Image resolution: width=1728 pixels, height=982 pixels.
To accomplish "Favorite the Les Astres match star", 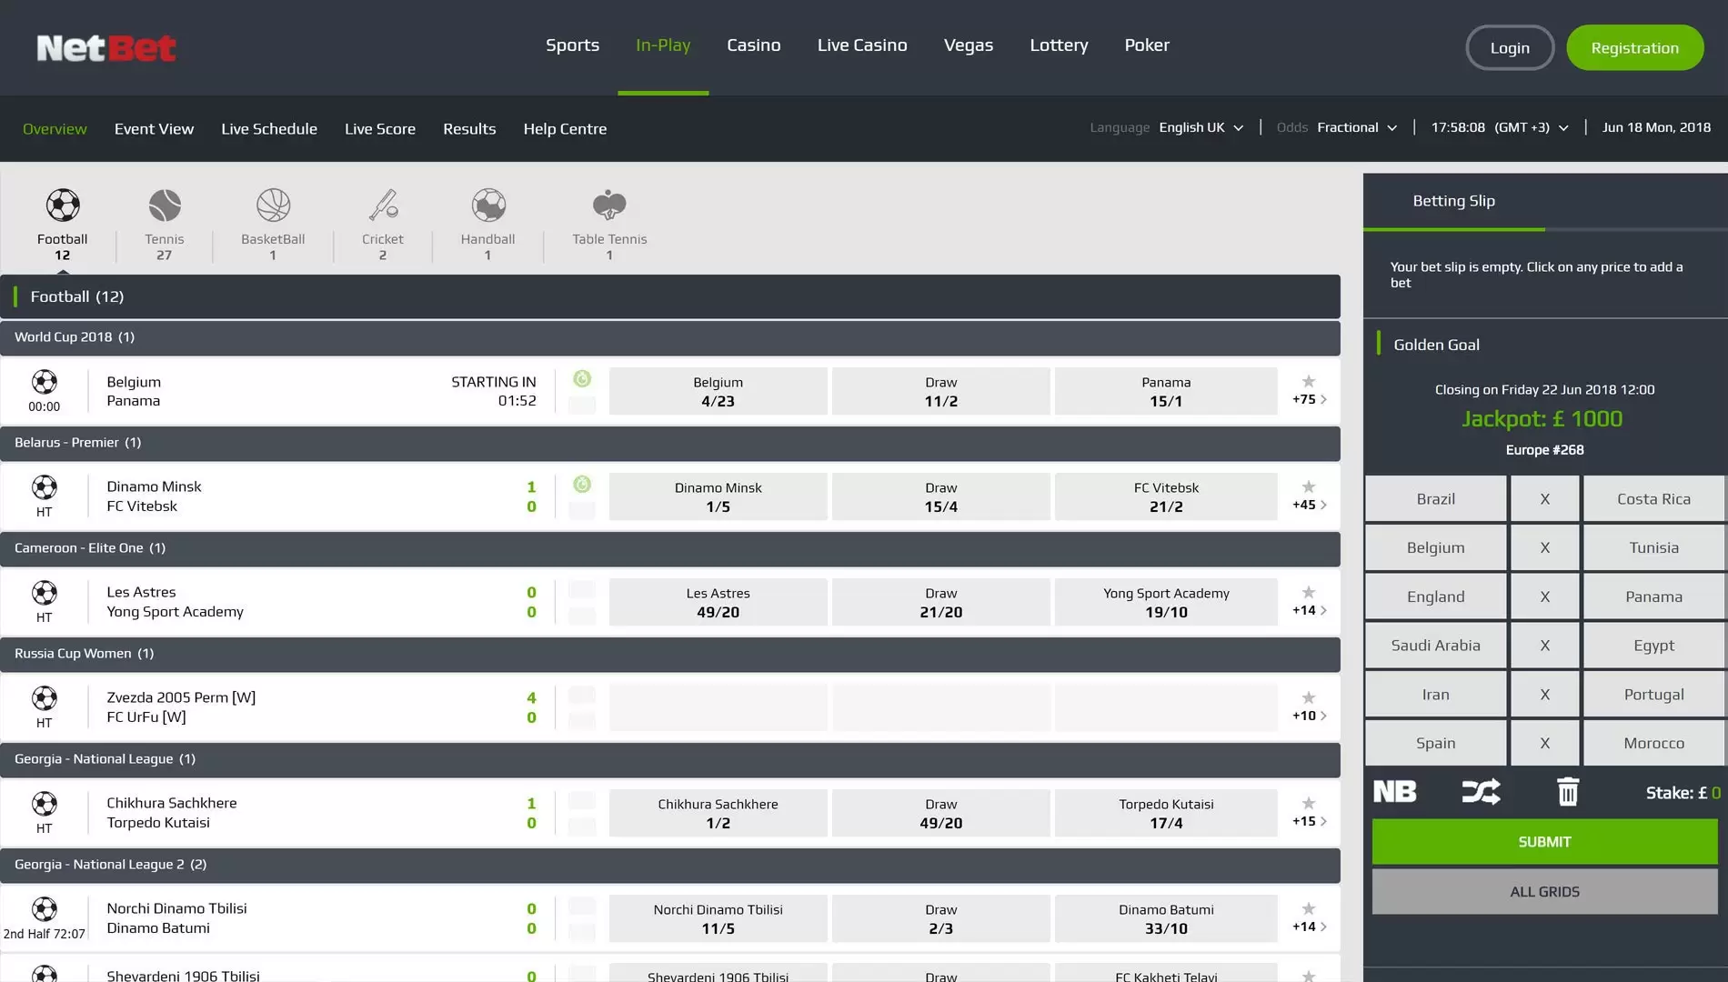I will 1309,592.
